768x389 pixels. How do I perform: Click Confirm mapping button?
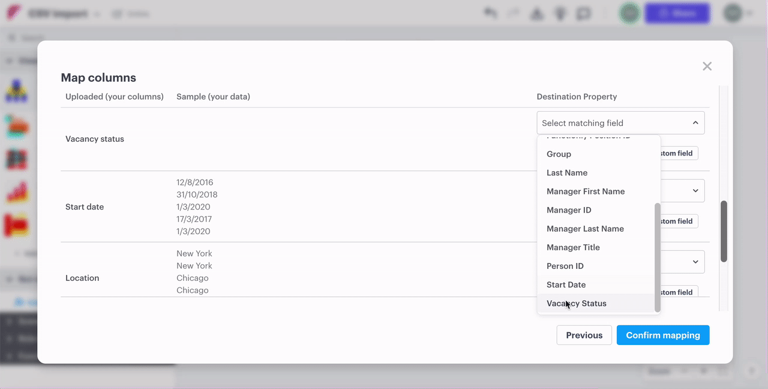click(662, 335)
